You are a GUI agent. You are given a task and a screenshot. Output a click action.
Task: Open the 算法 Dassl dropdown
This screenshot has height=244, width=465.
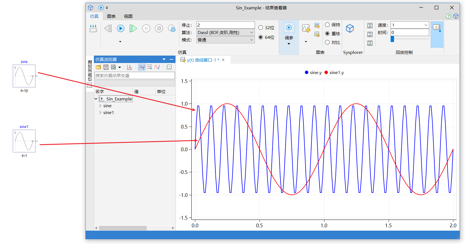tap(225, 33)
